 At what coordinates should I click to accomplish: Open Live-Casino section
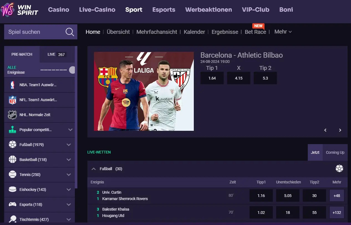[97, 9]
